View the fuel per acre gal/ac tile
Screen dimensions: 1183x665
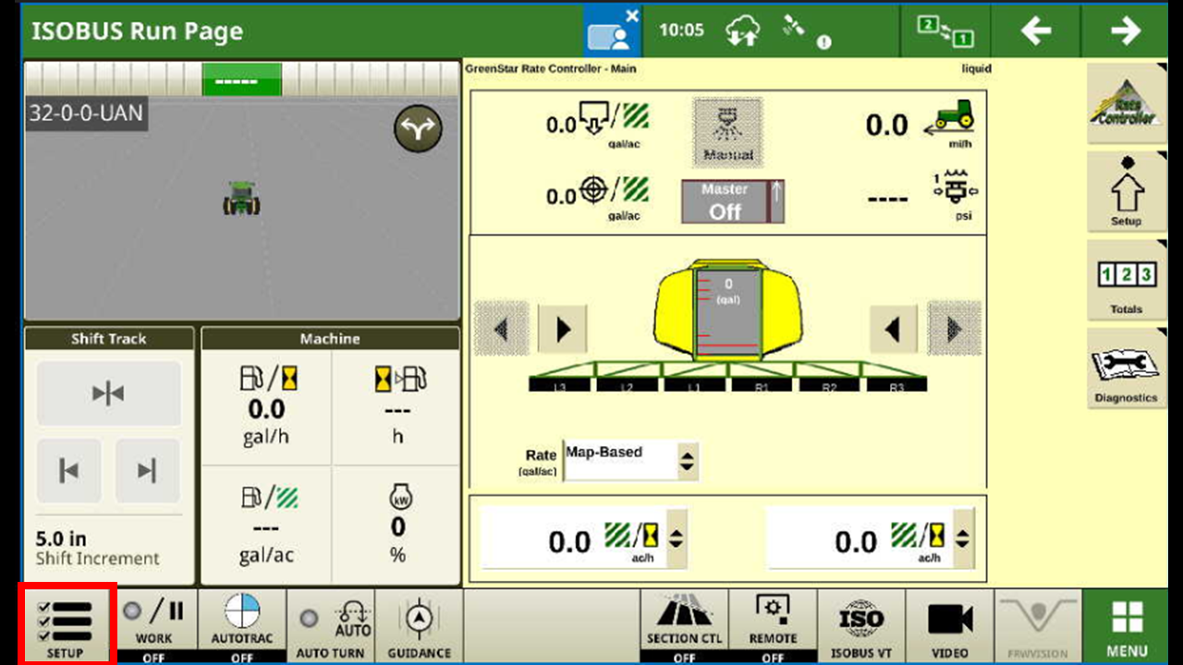pyautogui.click(x=266, y=524)
